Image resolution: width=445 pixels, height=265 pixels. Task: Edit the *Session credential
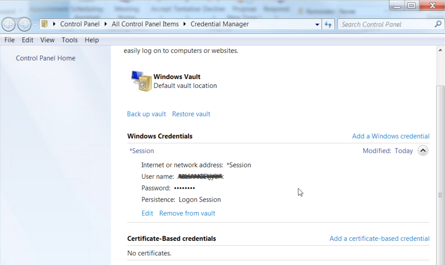(147, 213)
